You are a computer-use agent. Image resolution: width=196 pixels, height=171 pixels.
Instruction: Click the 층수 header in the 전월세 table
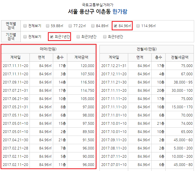click(x=159, y=57)
